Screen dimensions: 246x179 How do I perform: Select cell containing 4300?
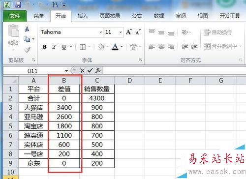click(97, 98)
